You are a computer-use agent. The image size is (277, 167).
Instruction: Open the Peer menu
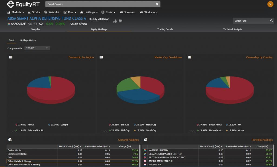click(x=70, y=12)
